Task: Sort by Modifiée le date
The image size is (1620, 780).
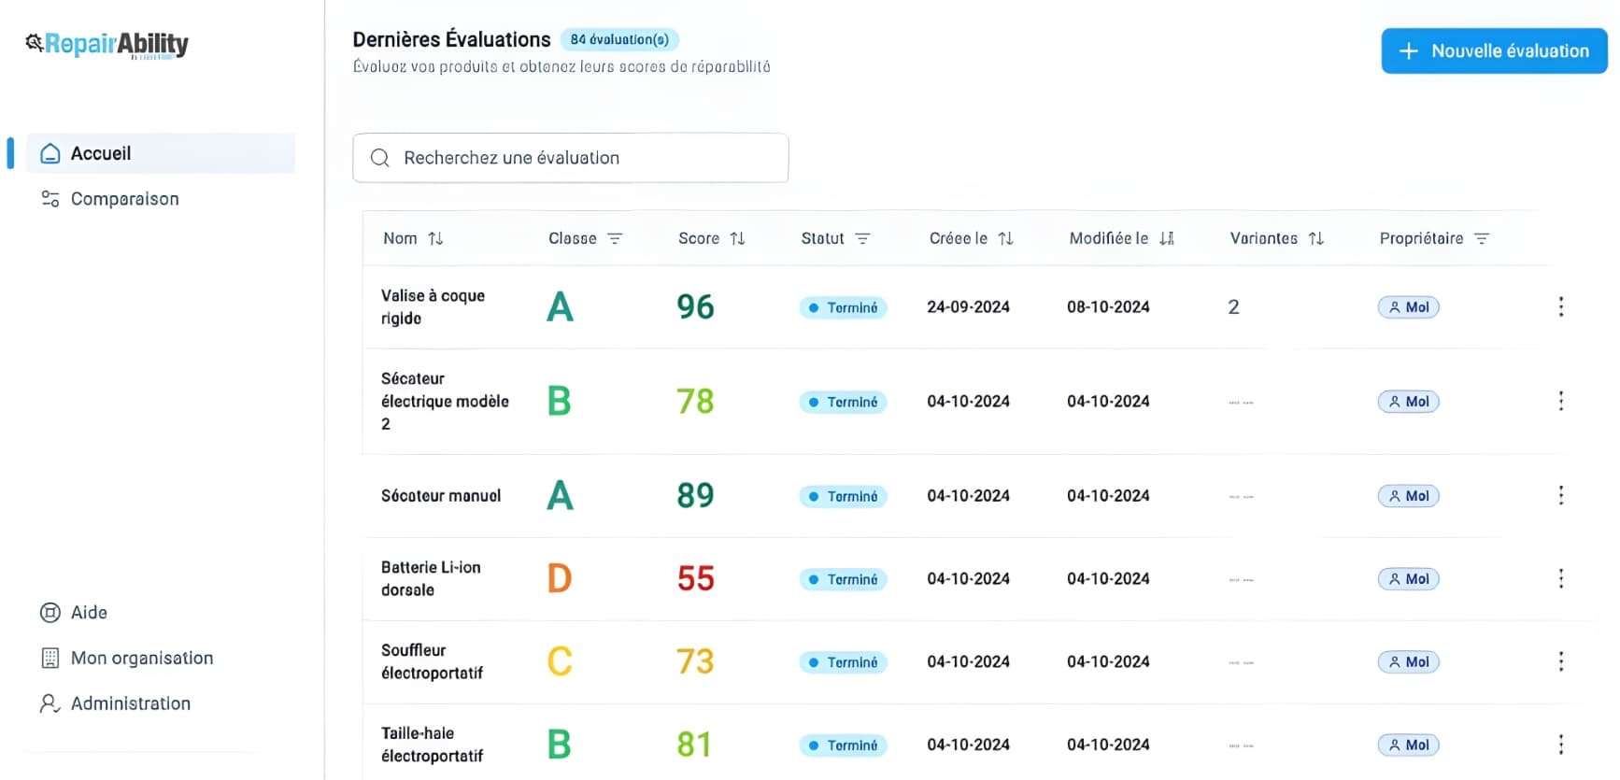Action: pyautogui.click(x=1167, y=238)
